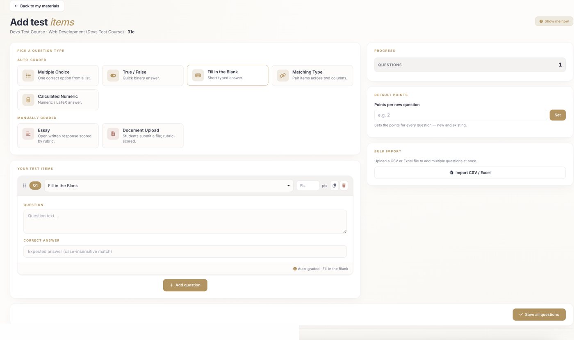Click the course breadcrumb text '31e'
Screen dimensions: 574x340
[131, 32]
